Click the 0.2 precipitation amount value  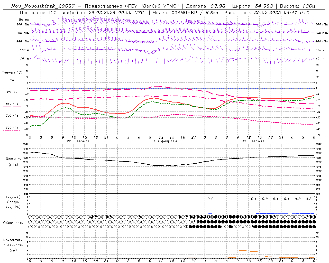pyautogui.click(x=298, y=199)
